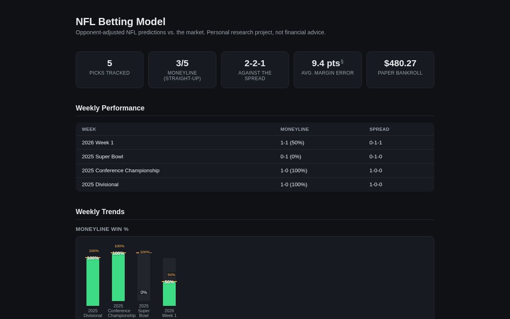Select the 2025 Divisional table row
Screen dimensions: 510x319
[x=255, y=184]
